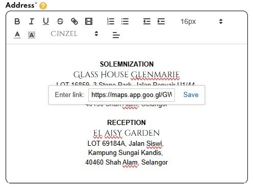
Task: Click the Glass House Glenmarie text
Action: 127,75
